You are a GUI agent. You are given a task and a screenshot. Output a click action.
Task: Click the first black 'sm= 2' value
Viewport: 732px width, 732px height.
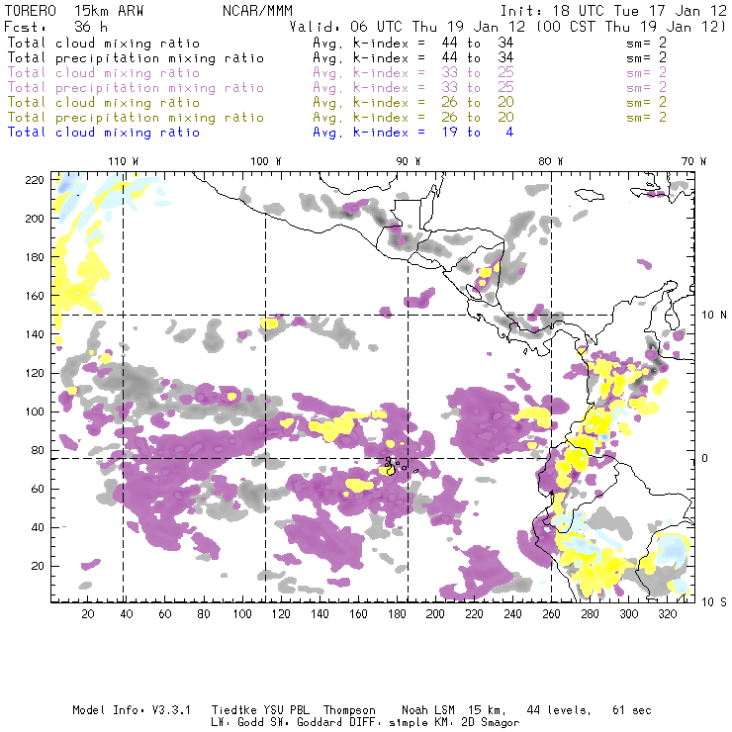point(646,43)
